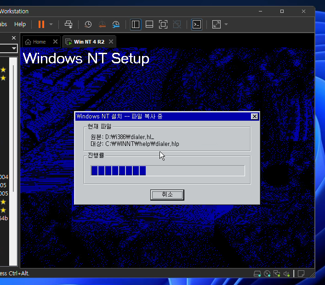This screenshot has width=325, height=285.
Task: Revert the VM to its previous snapshot
Action: [x=102, y=24]
